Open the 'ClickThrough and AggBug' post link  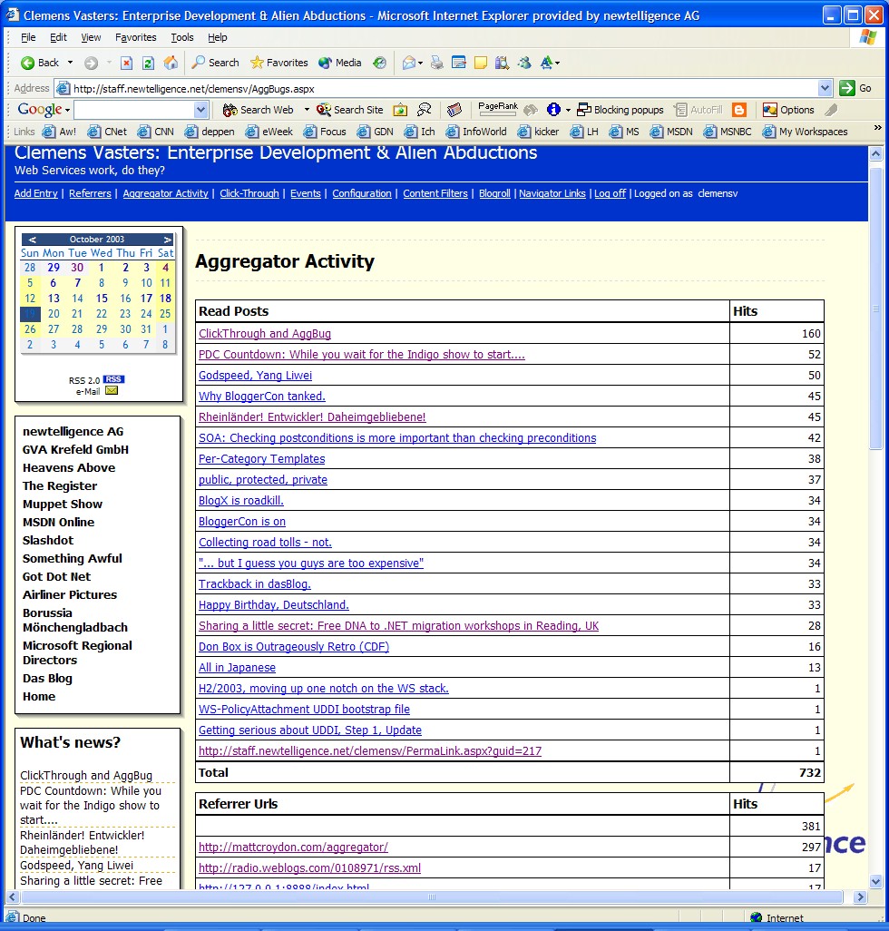coord(265,334)
